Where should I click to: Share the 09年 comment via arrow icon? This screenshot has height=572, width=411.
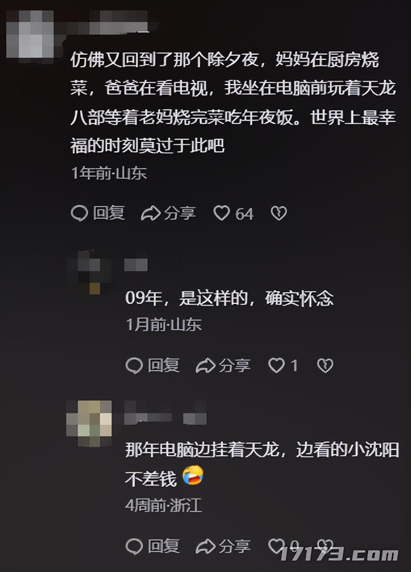(205, 365)
